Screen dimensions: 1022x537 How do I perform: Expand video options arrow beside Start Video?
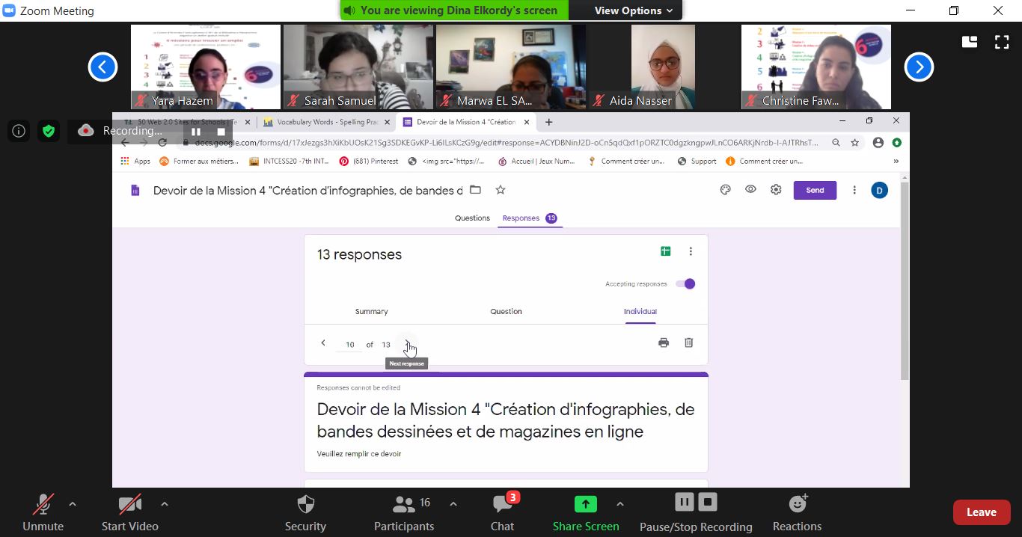click(x=165, y=504)
